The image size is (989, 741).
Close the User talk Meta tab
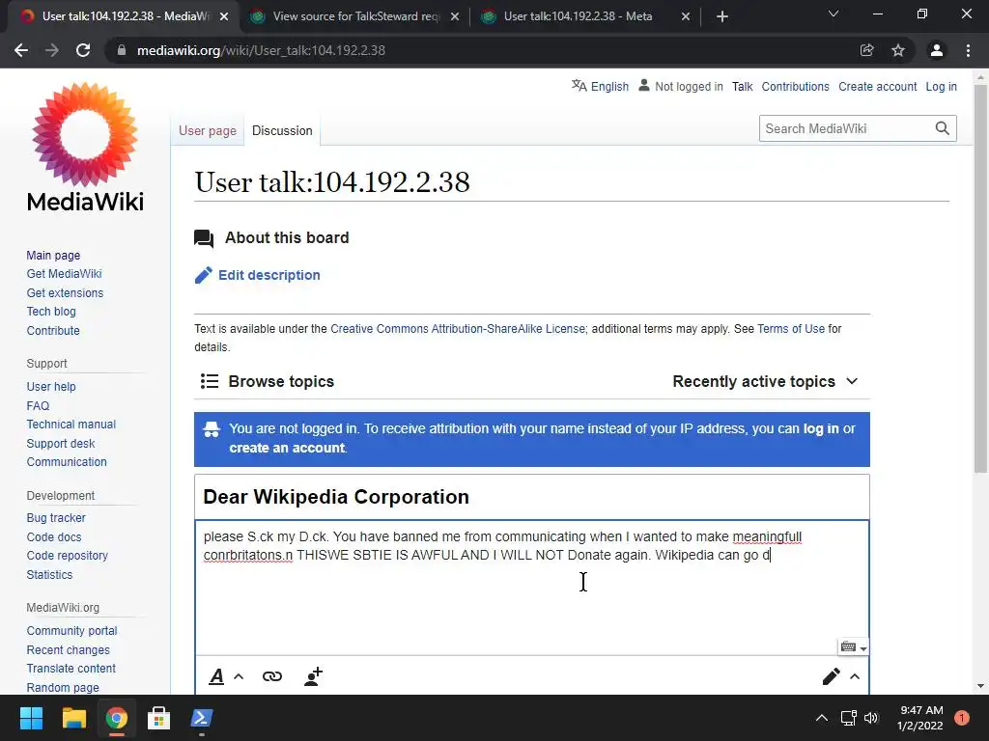[x=686, y=16]
